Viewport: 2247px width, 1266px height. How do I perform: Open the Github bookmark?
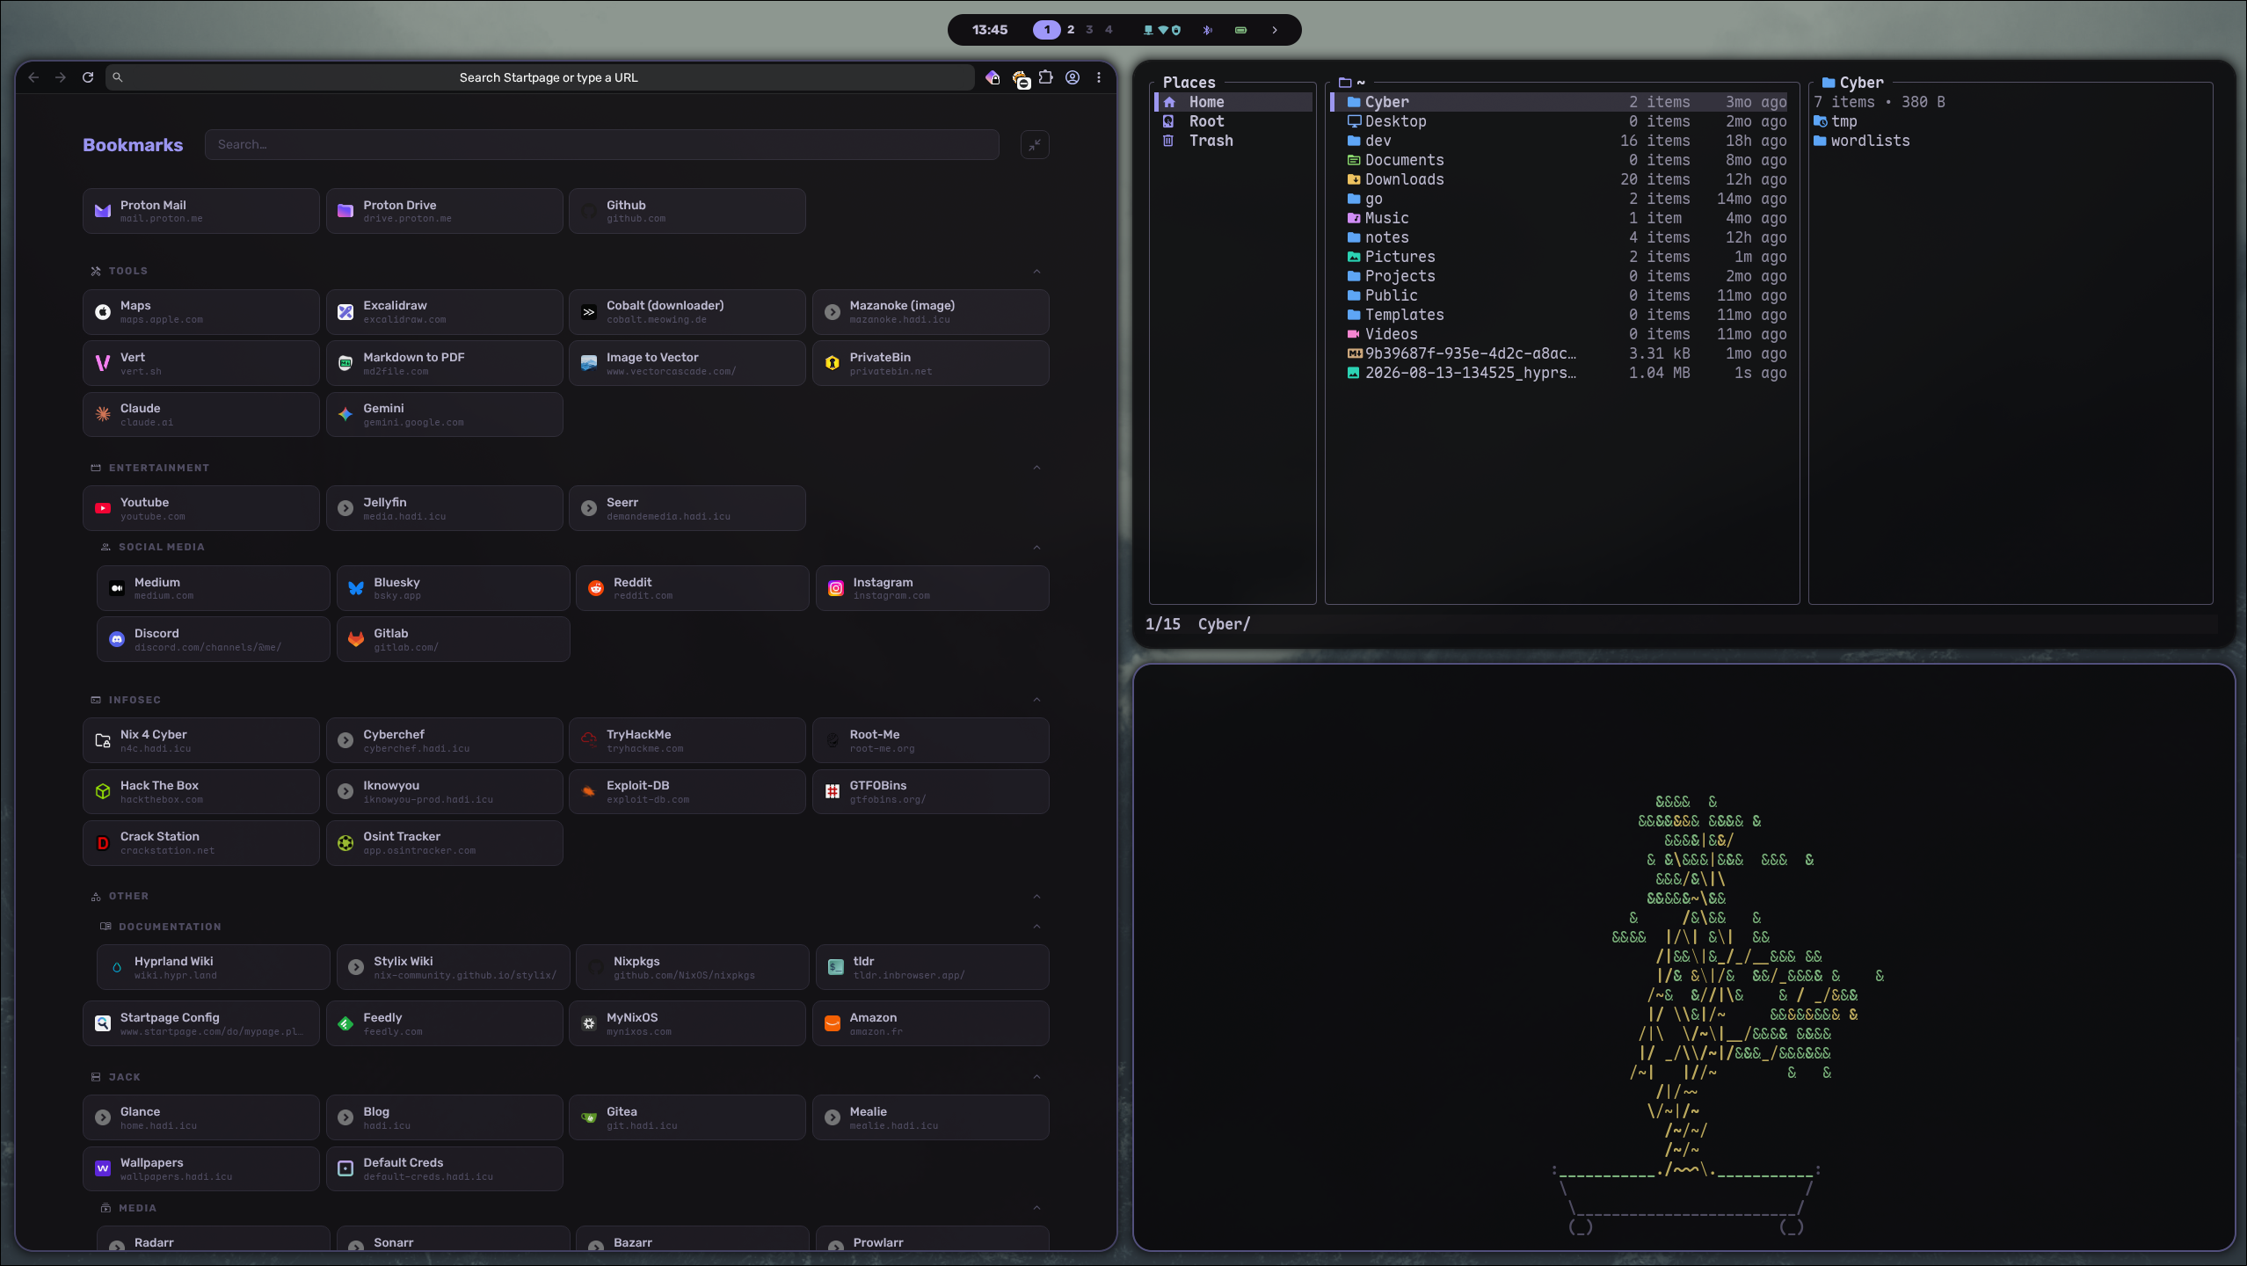click(687, 211)
